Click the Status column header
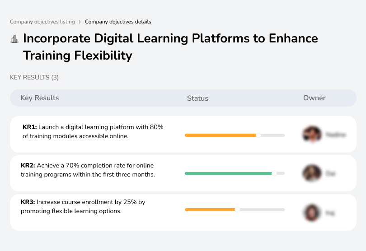This screenshot has height=251, width=366. [197, 98]
